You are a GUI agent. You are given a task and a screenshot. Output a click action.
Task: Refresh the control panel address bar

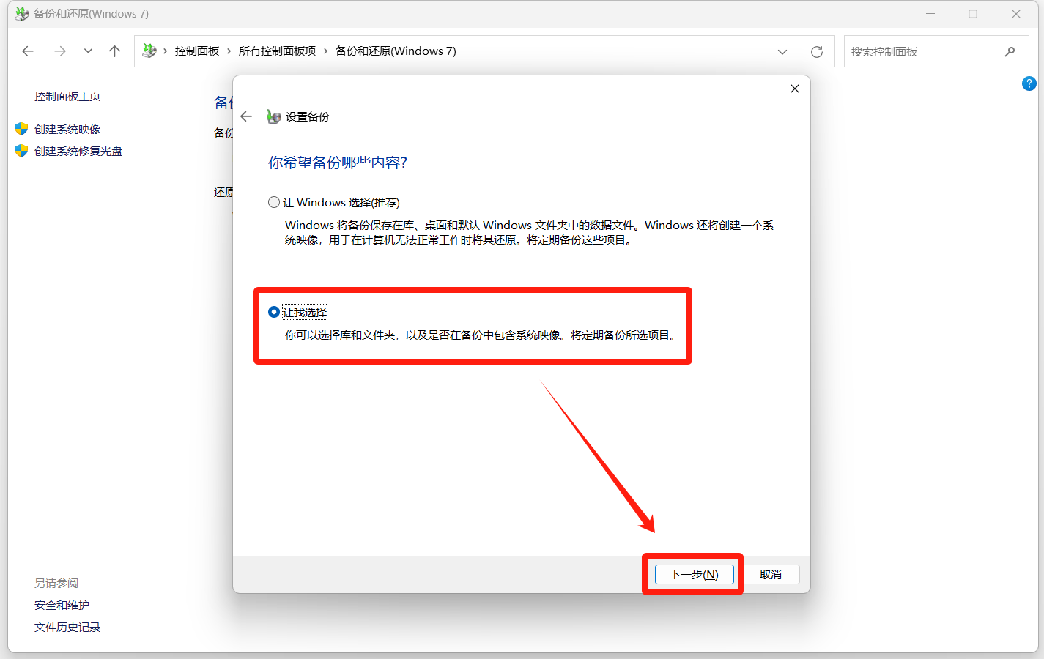point(816,51)
